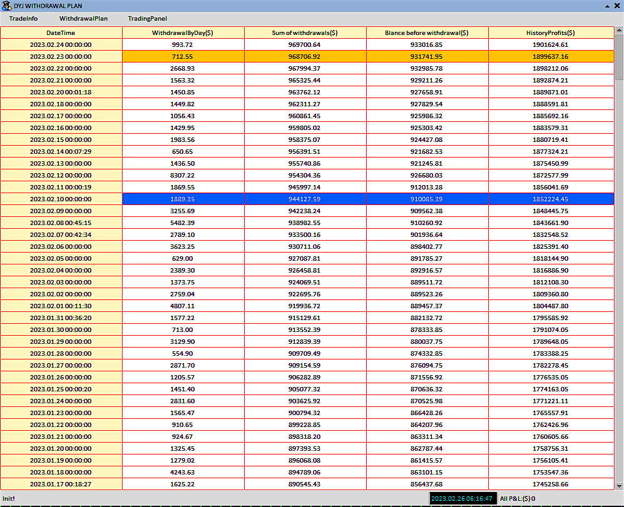Select the 4243.63 withdrawal cell
Viewport: 624px width, 507px height.
pos(183,473)
